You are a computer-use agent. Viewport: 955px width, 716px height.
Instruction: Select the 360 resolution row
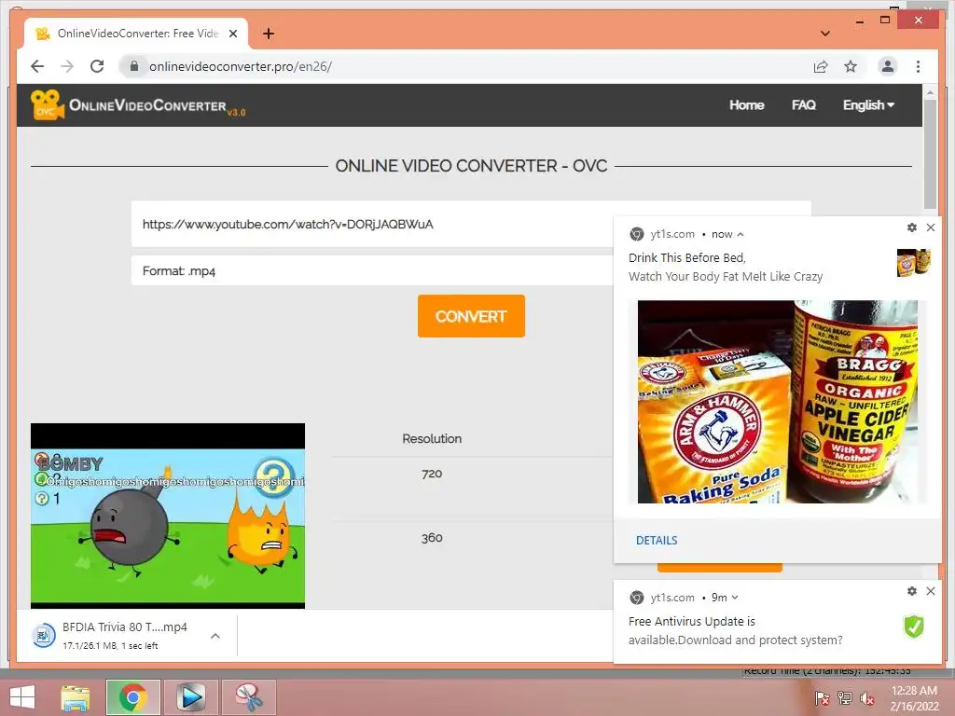[431, 538]
